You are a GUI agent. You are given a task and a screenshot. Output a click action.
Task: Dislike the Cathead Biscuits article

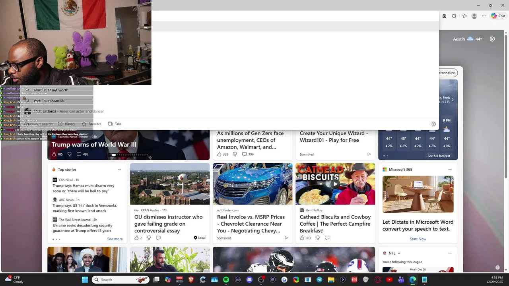pos(317,238)
